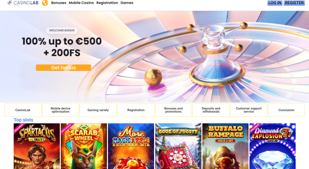The image size is (309, 169).
Task: Click the LOG IN button
Action: coord(275,3)
